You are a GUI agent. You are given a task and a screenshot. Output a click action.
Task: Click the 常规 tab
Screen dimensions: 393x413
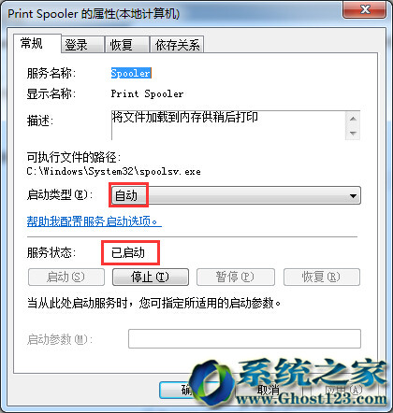click(37, 43)
